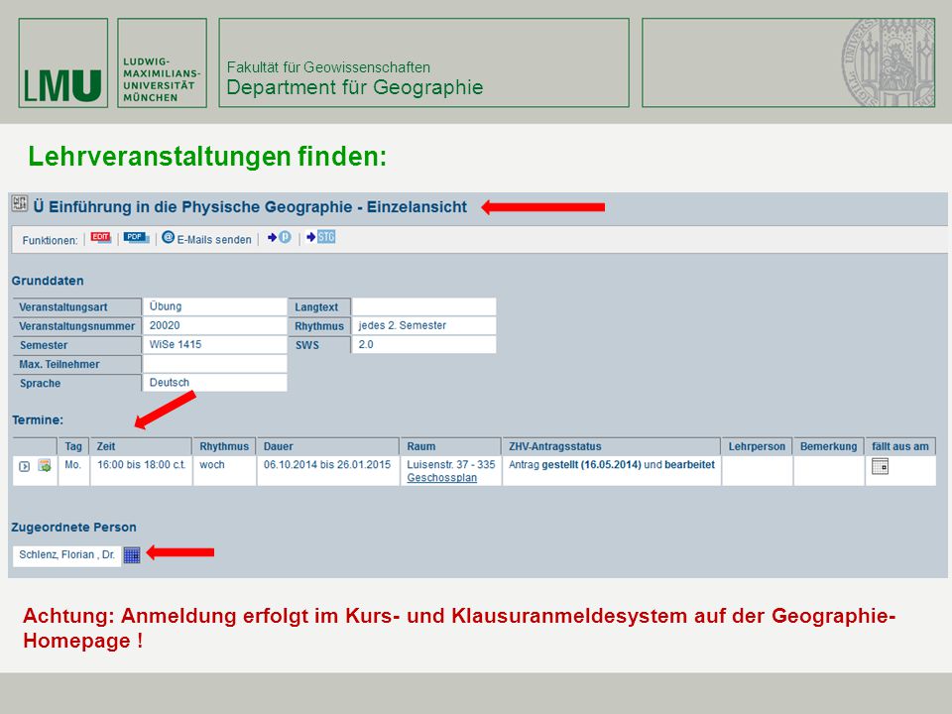952x714 pixels.
Task: Click the arrow P function icon
Action: (x=280, y=237)
